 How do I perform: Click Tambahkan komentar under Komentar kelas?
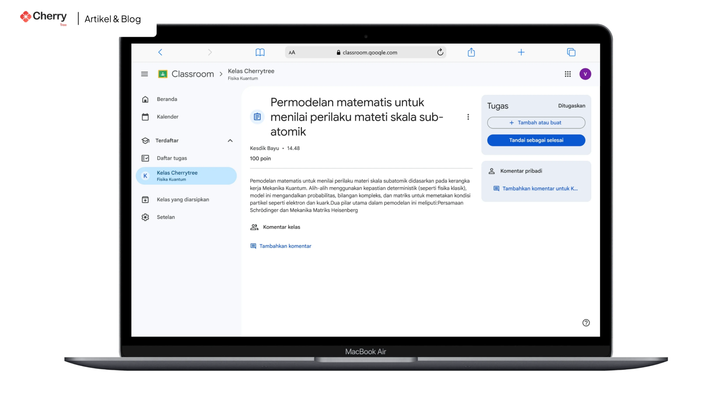pos(281,246)
